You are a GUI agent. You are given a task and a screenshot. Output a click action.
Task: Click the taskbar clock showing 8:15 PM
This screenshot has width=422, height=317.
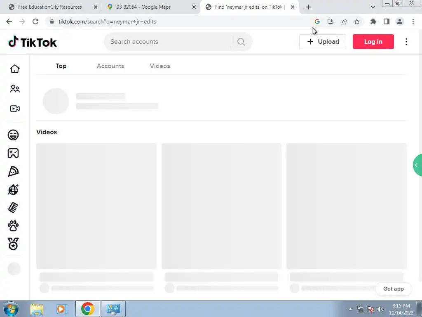[x=401, y=309]
